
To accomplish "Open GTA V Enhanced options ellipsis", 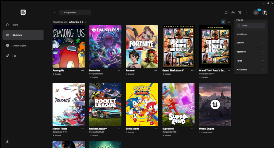I will 229,71.
